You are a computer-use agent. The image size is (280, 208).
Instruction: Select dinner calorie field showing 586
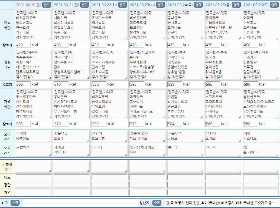click(213, 124)
